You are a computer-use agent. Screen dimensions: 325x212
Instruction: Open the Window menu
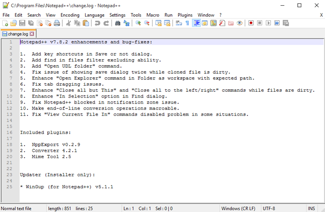[x=206, y=15]
